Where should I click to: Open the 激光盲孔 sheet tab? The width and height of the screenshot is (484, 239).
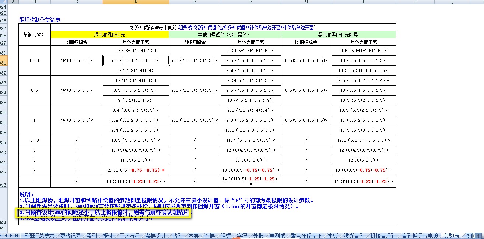tap(354, 236)
